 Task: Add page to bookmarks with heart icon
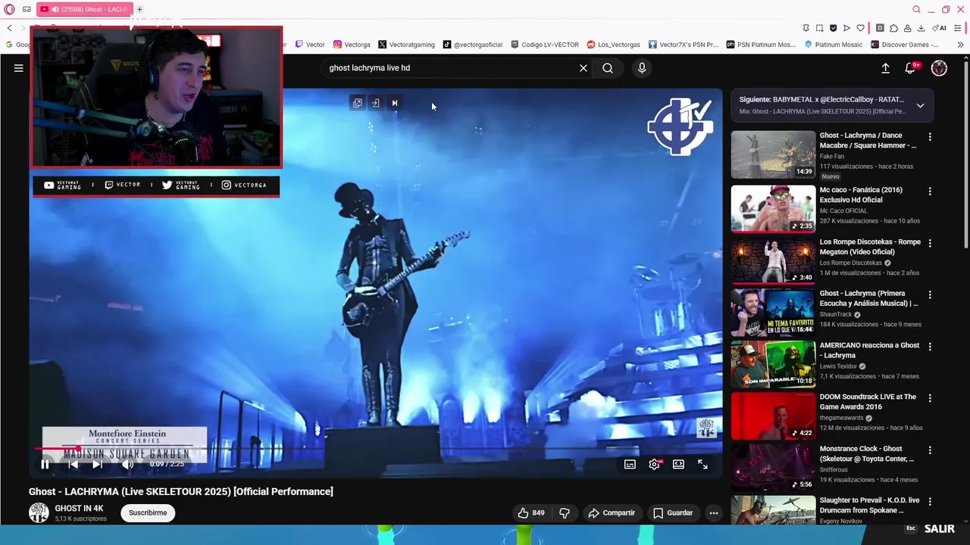tap(860, 28)
